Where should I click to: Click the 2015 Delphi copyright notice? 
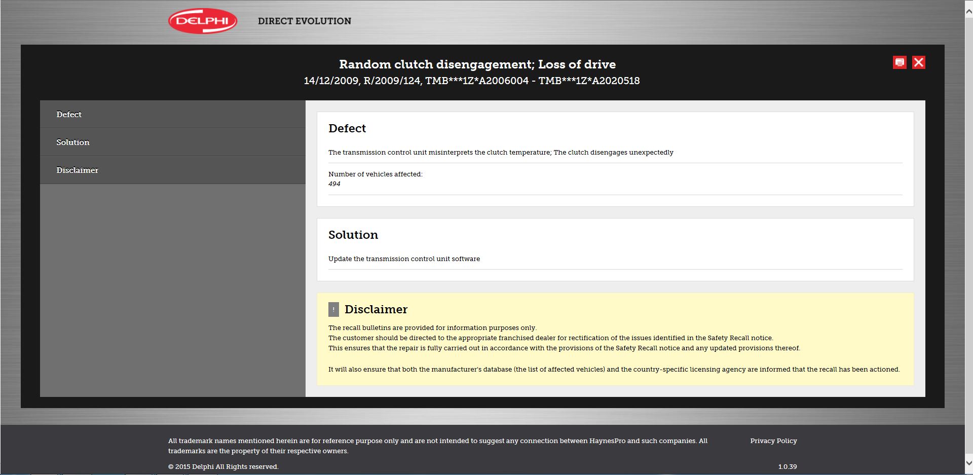223,467
